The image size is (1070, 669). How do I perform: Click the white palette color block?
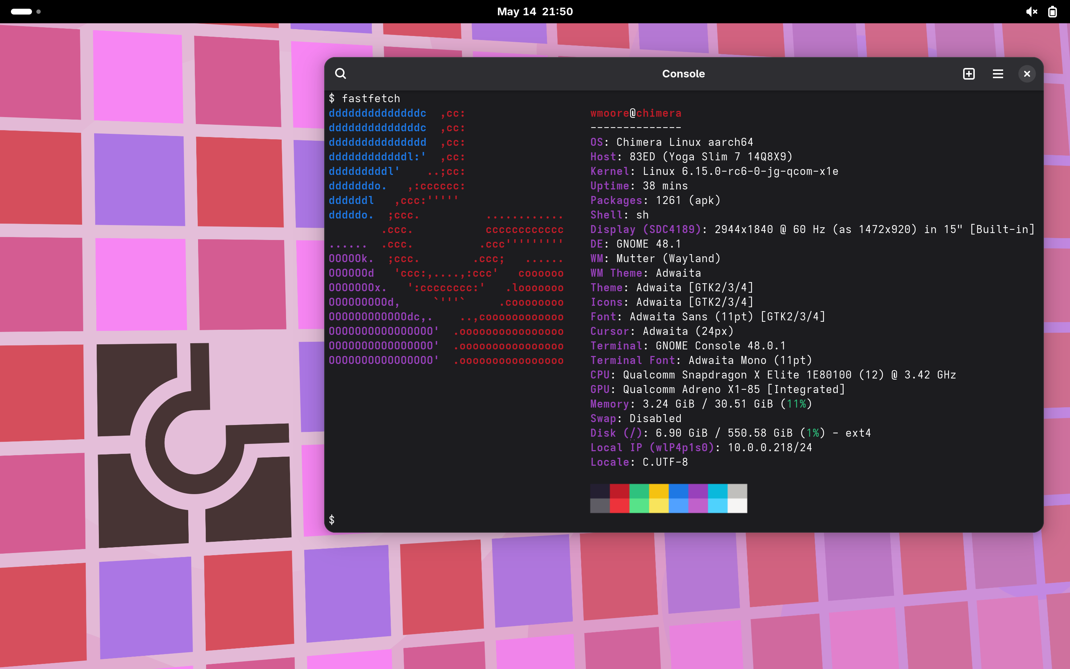[x=737, y=506]
